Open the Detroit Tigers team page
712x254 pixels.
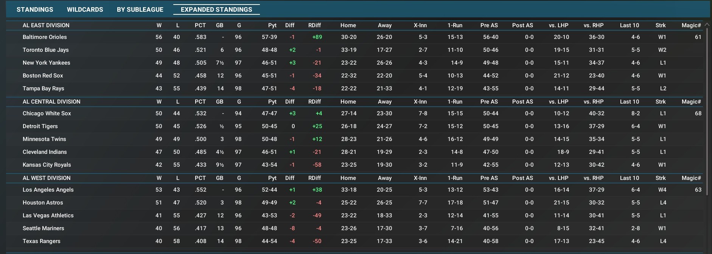pos(40,126)
